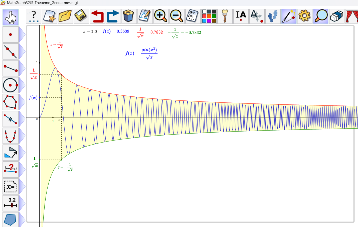
Task: Zoom in with the plus magnifier
Action: 161,16
